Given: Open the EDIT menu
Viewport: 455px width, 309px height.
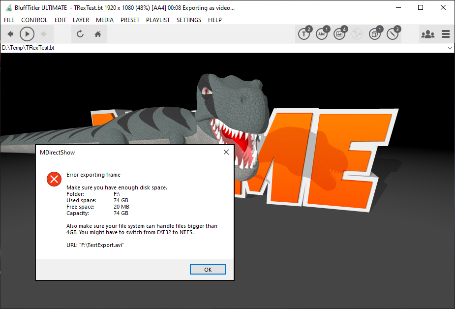Looking at the screenshot, I should point(60,20).
